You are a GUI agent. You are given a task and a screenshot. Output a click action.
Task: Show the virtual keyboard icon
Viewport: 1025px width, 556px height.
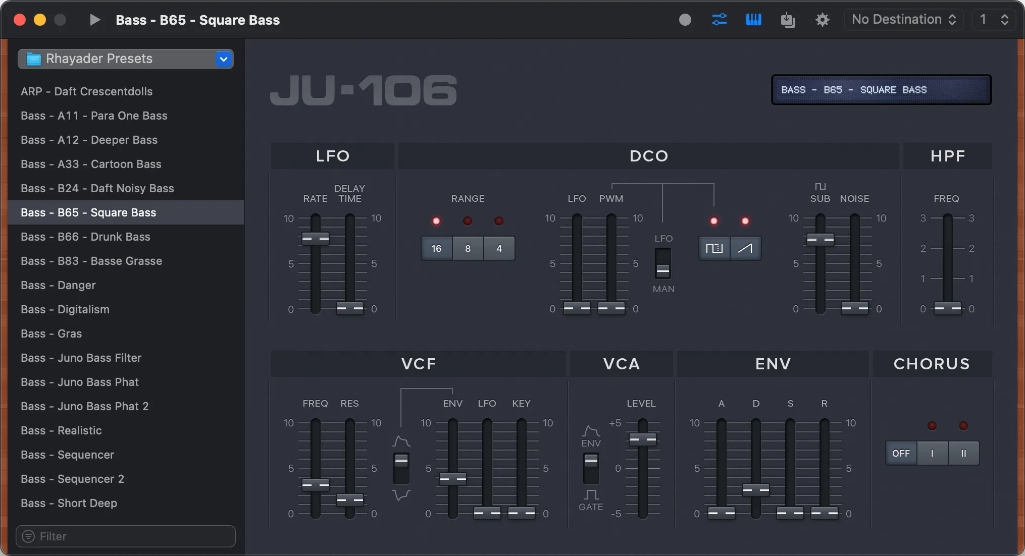click(753, 20)
